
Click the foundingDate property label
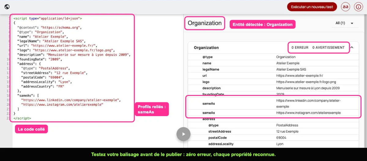213,94
